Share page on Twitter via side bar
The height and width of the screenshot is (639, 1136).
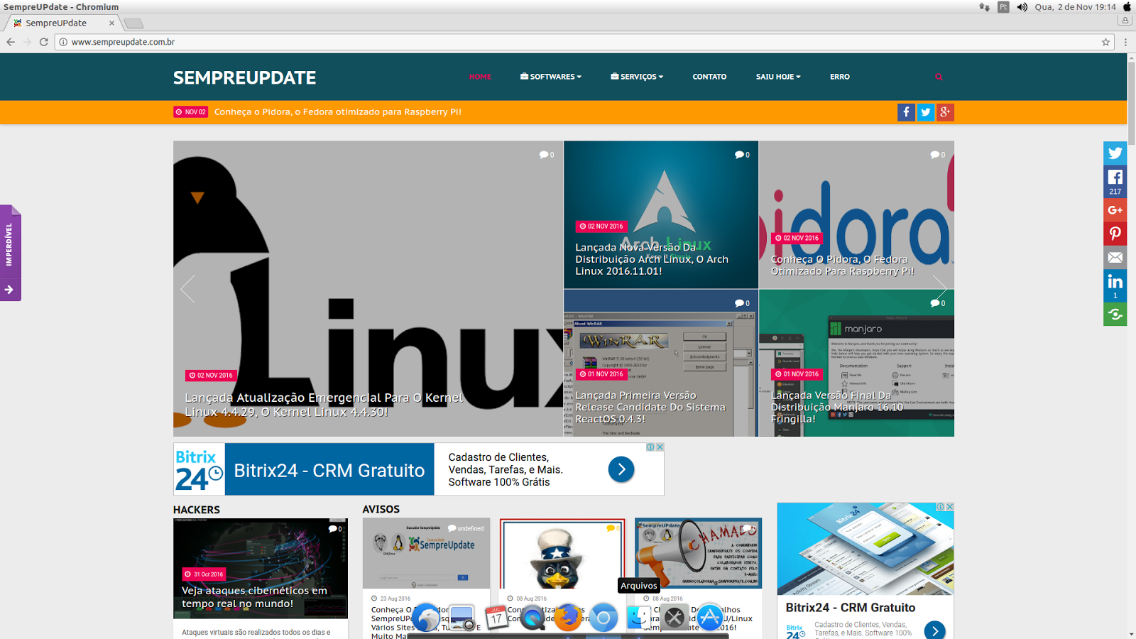tap(1115, 153)
